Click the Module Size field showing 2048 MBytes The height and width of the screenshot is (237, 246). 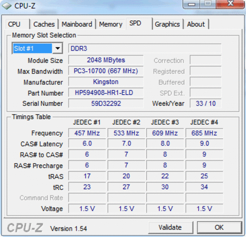105,60
